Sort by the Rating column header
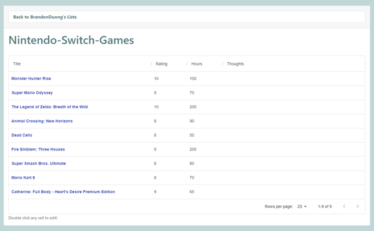The image size is (374, 231). 162,64
